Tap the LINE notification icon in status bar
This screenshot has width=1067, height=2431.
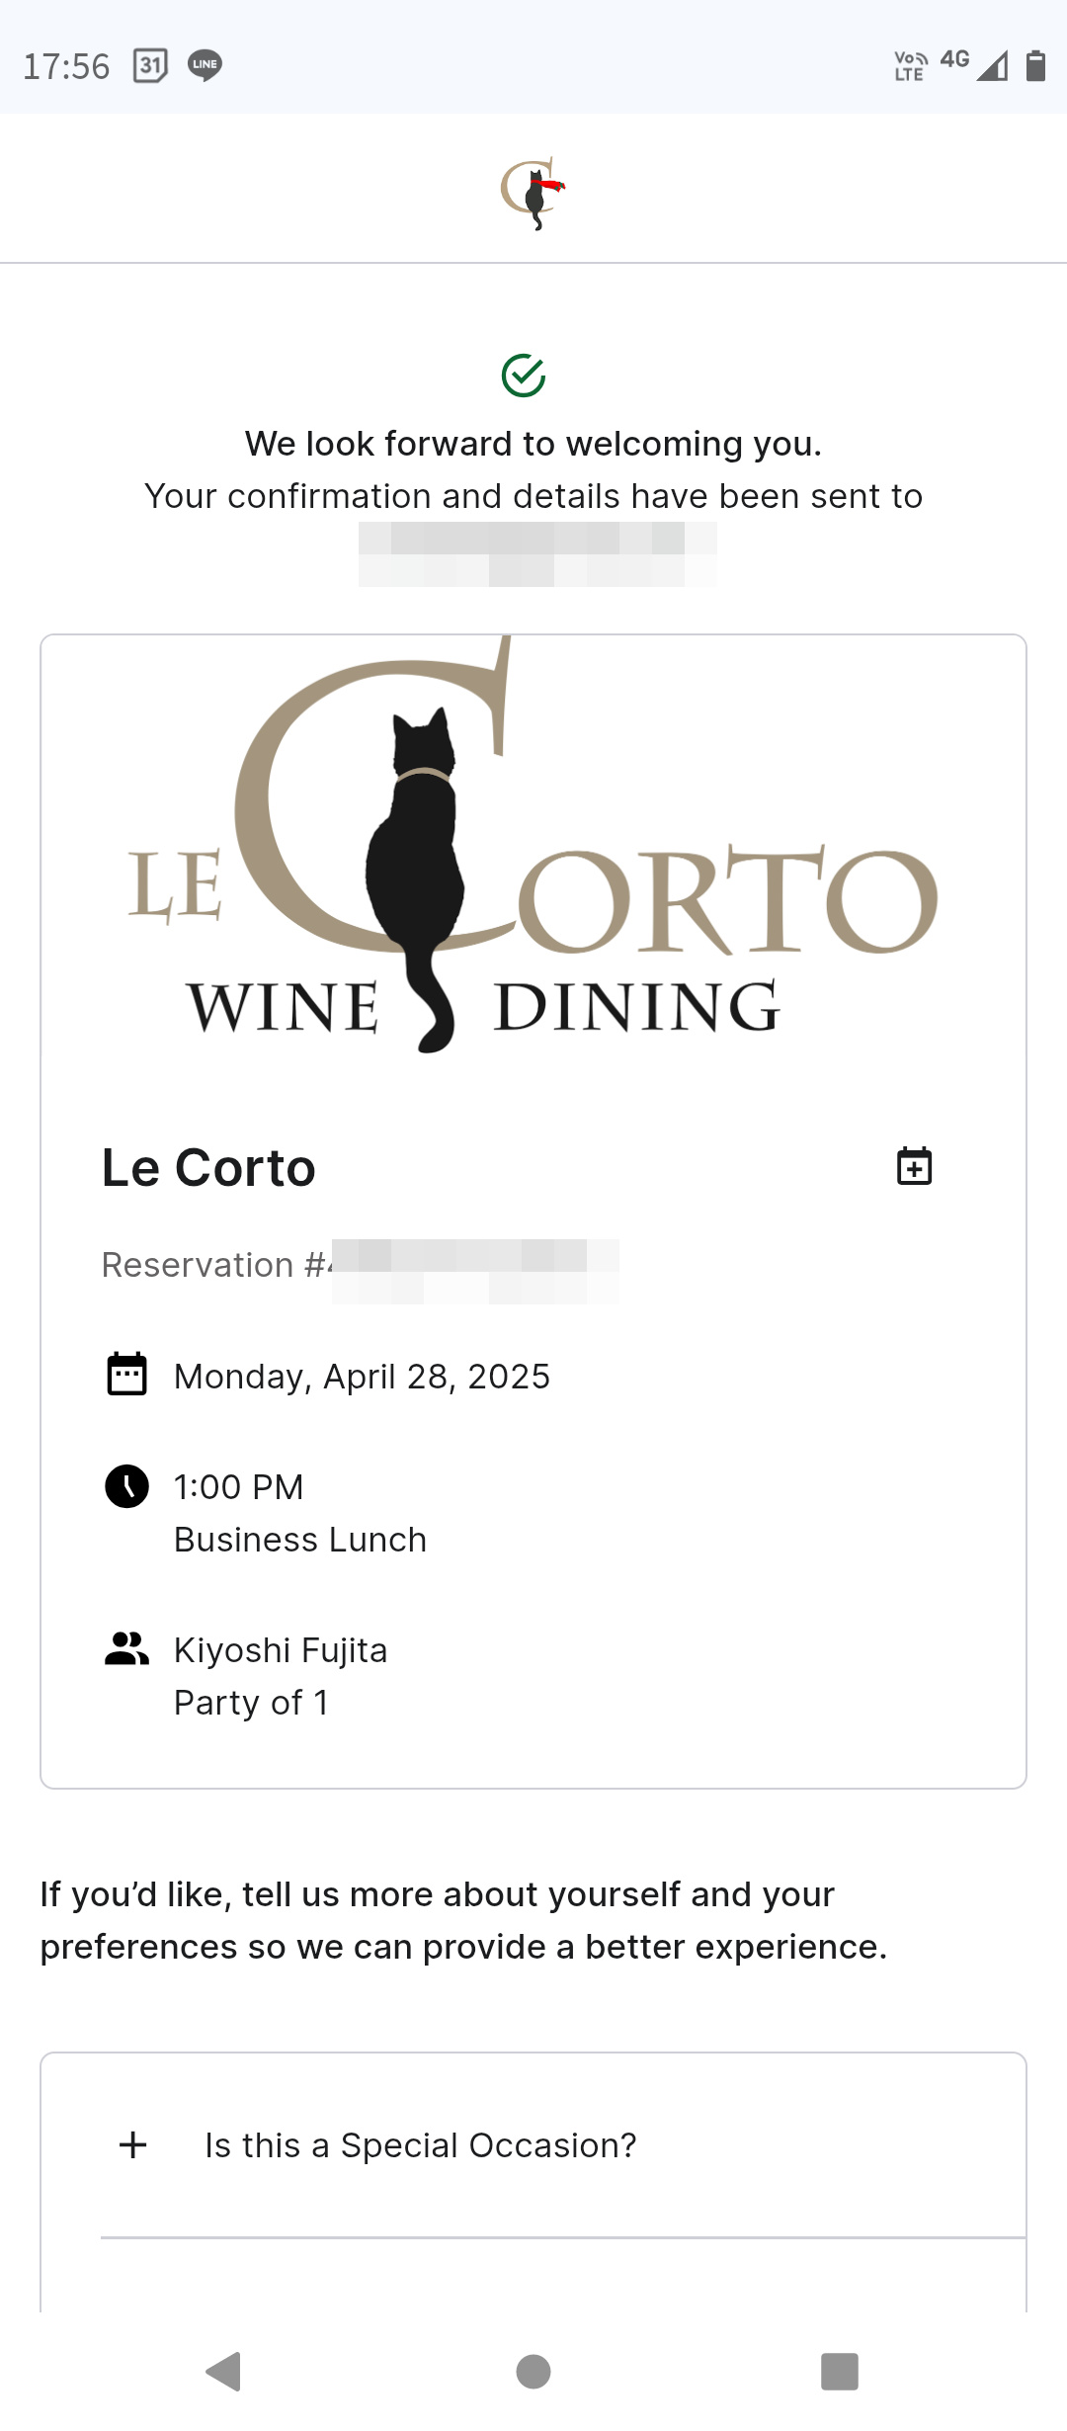coord(205,65)
